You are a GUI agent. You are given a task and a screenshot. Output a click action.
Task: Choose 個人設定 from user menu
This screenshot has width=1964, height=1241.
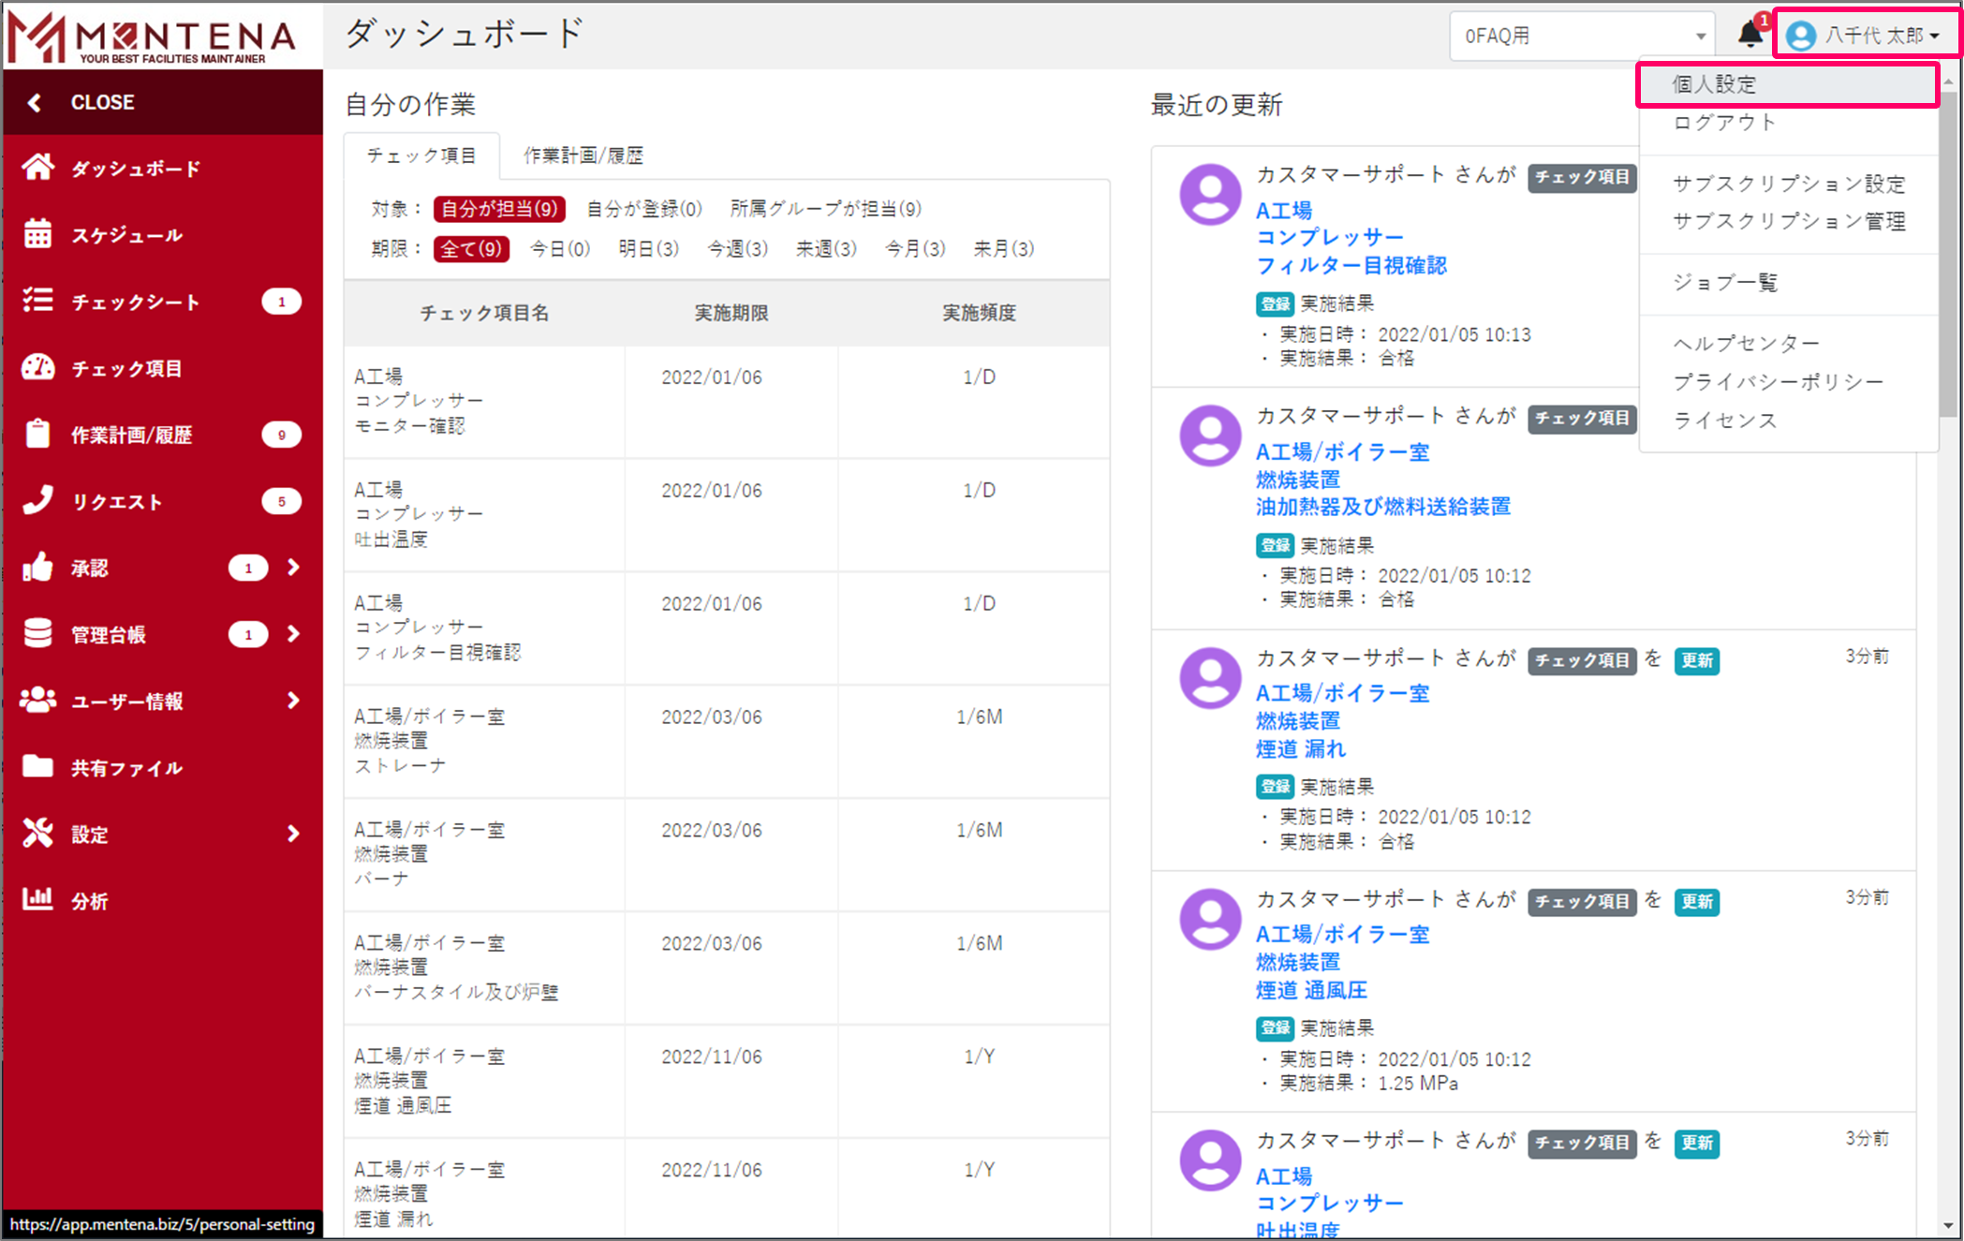[1715, 84]
